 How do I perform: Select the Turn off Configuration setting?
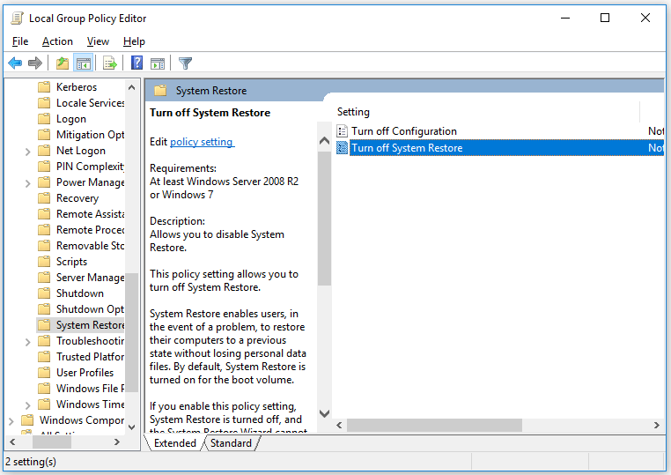404,131
